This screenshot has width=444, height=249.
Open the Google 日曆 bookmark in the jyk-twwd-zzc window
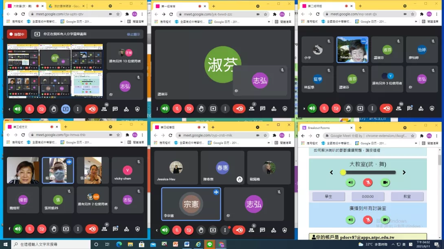point(224,22)
